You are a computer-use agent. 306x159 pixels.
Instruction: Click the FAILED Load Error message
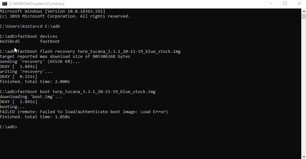coord(84,112)
